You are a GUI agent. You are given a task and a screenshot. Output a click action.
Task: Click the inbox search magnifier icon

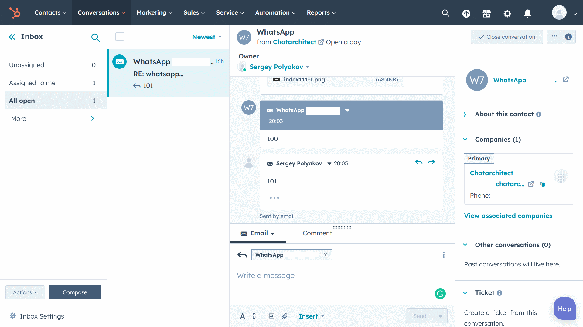pyautogui.click(x=95, y=37)
